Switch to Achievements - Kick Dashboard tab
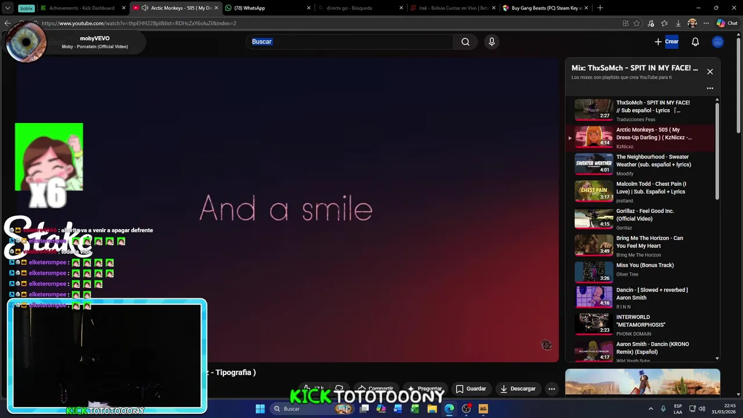This screenshot has width=743, height=418. 82,8
